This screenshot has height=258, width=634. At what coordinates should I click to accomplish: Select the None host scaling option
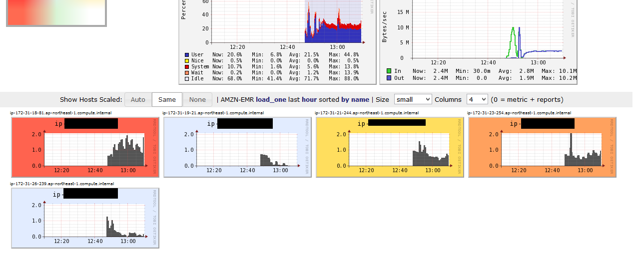pos(197,100)
